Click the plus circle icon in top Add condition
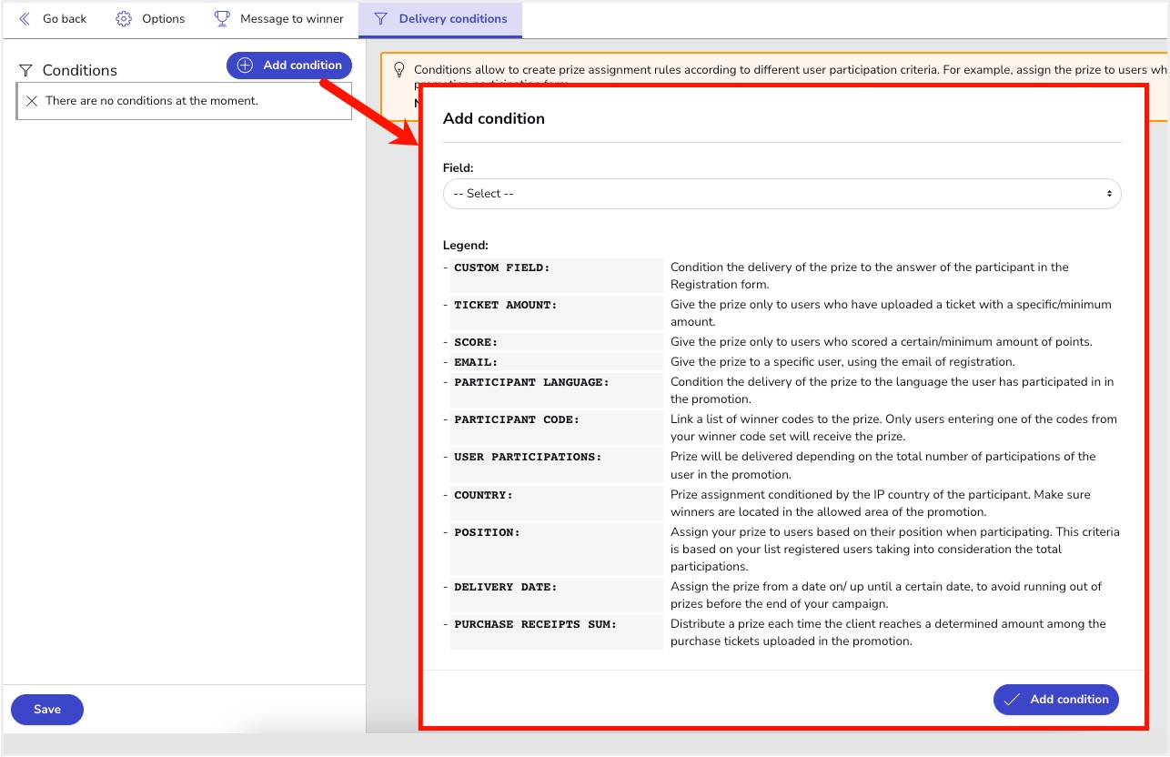 245,66
